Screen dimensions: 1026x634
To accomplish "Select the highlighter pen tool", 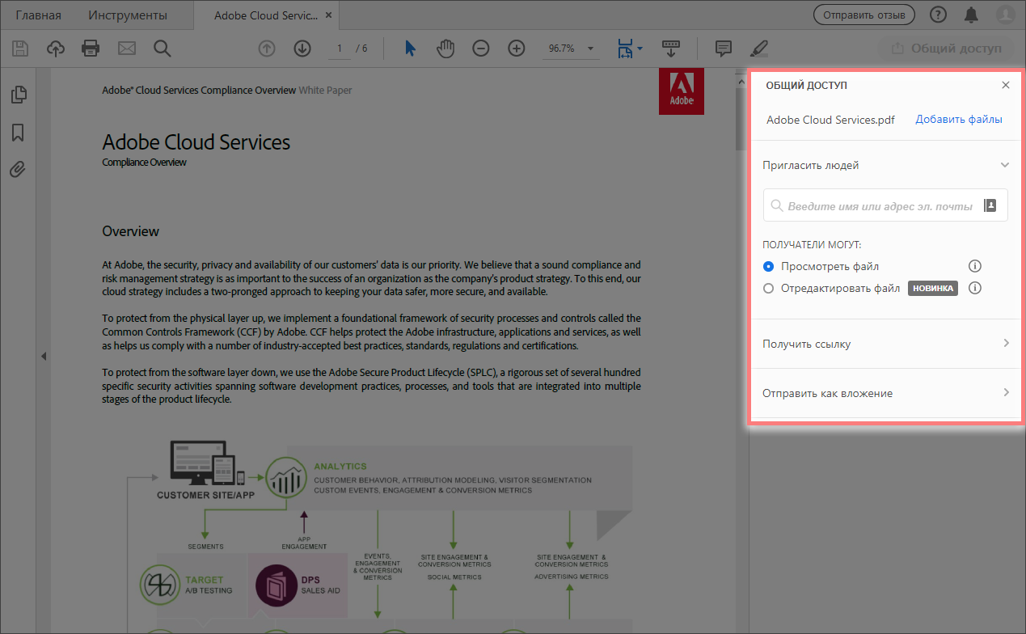I will tap(759, 49).
